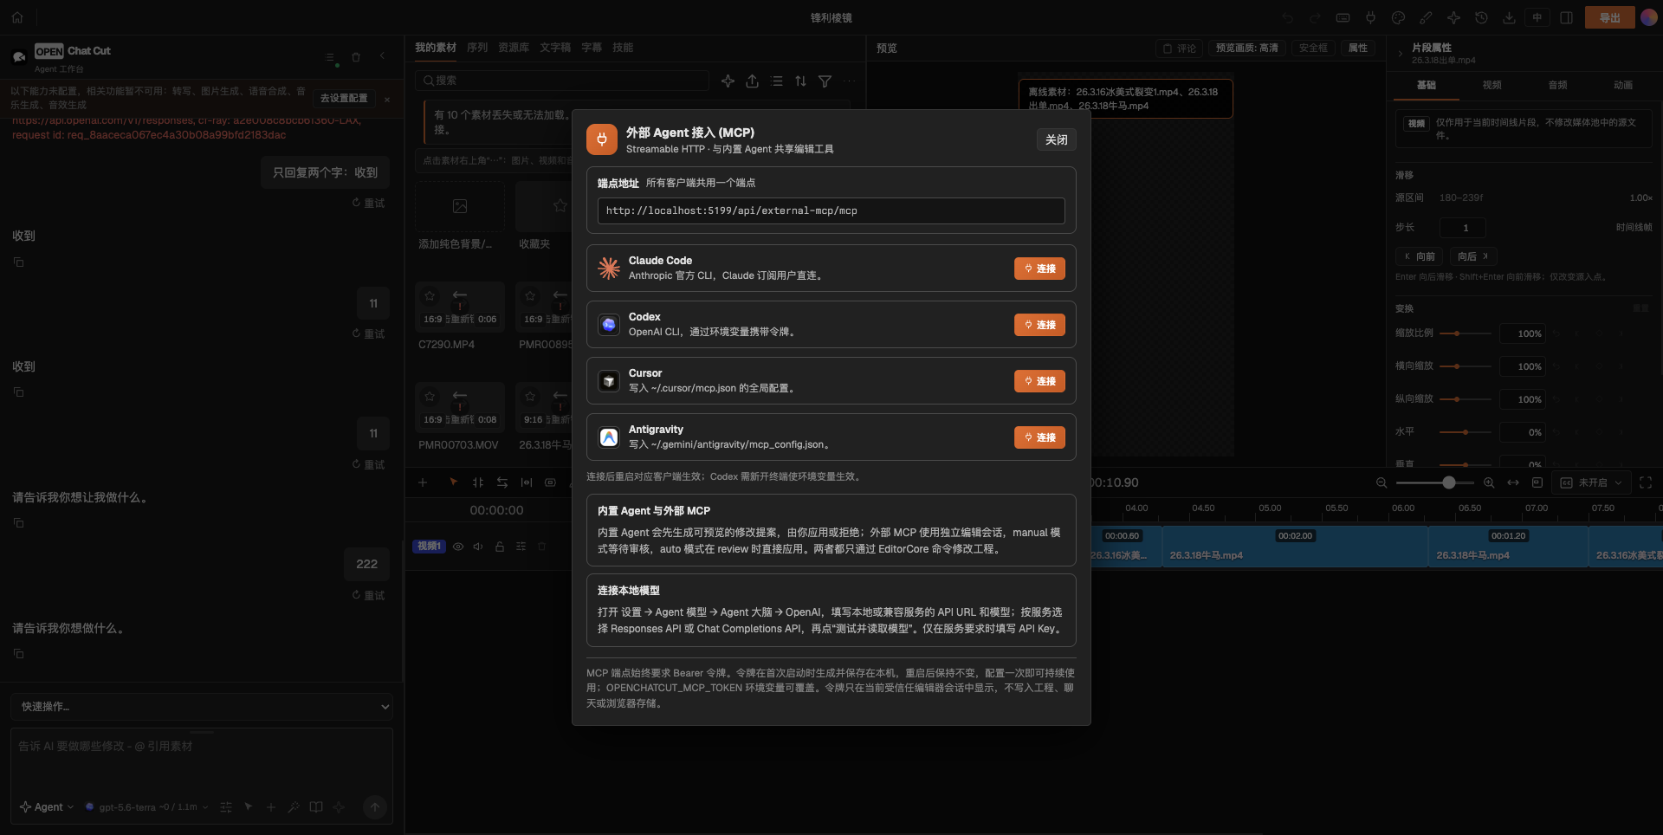The width and height of the screenshot is (1663, 835).
Task: Click the undo arrow in top toolbar
Action: [x=1288, y=18]
